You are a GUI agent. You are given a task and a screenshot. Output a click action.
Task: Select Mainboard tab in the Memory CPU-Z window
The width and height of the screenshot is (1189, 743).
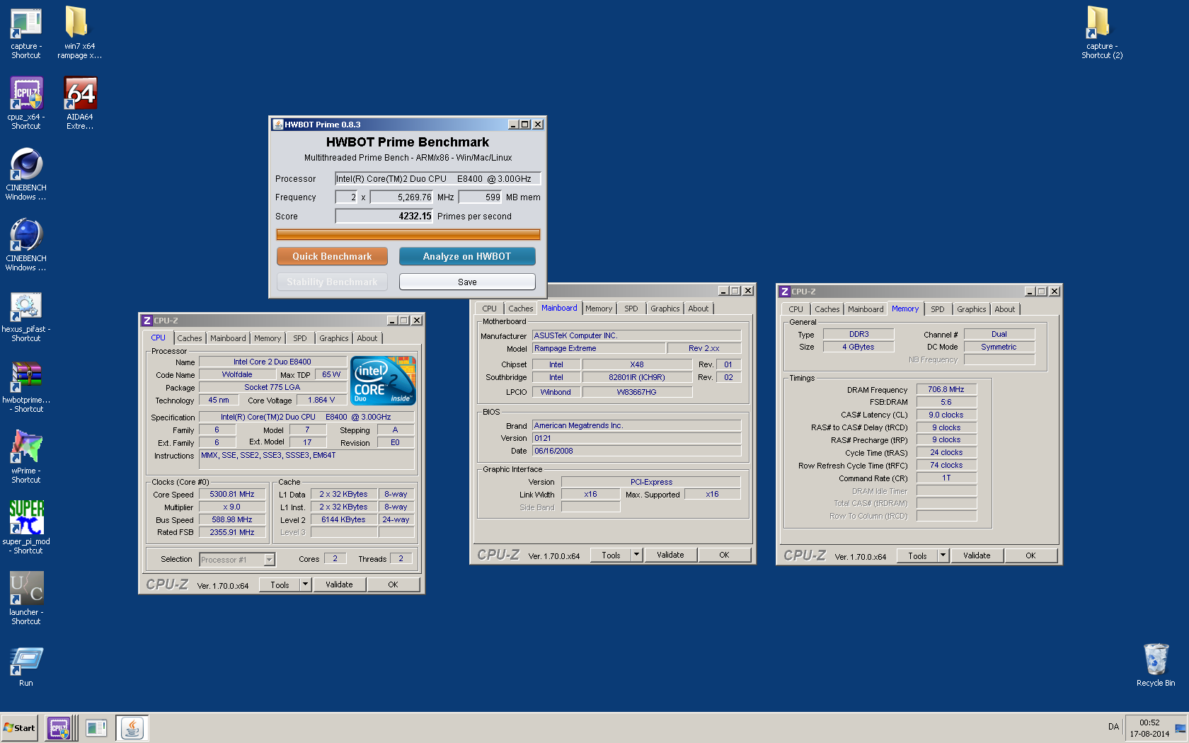(866, 309)
